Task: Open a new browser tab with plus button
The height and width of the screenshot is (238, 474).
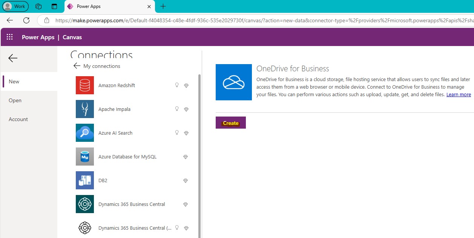Action: 163,6
